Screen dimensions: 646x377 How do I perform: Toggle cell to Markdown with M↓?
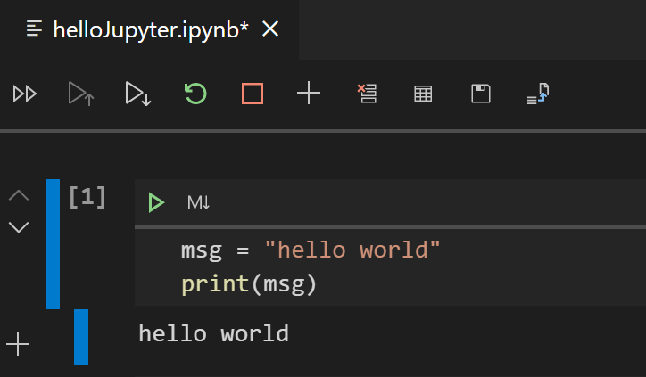pos(198,203)
